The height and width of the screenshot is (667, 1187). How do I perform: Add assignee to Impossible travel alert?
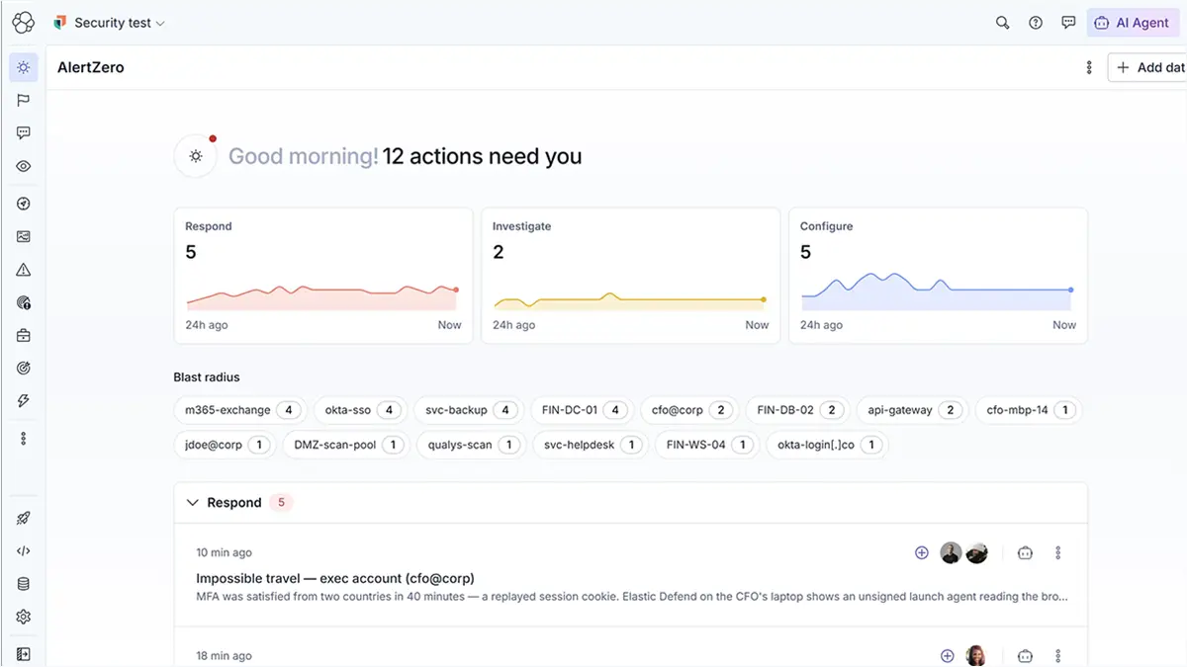(922, 553)
